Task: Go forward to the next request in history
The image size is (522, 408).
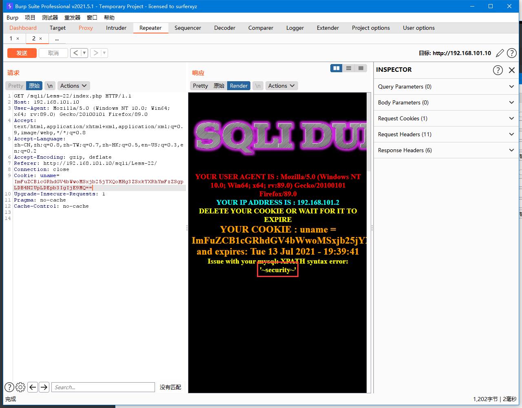Action: point(95,53)
